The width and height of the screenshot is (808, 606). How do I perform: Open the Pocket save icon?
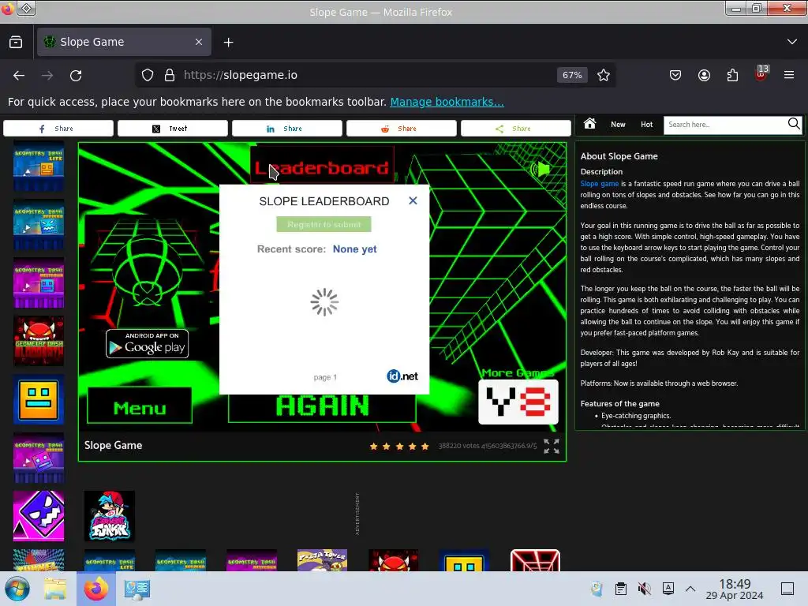(675, 75)
